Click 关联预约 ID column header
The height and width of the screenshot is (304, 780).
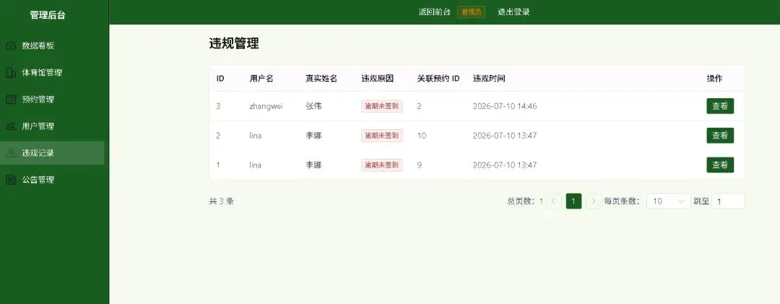coord(438,79)
